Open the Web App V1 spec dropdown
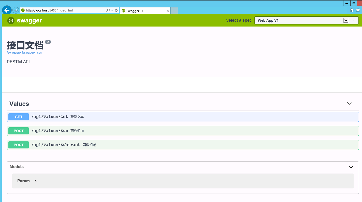 click(307, 20)
